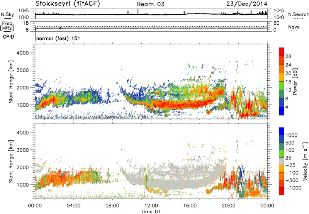Image resolution: width=309 pixels, height=214 pixels.
Task: Click the Stokkseyri (fitACF) title
Action: click(x=68, y=4)
